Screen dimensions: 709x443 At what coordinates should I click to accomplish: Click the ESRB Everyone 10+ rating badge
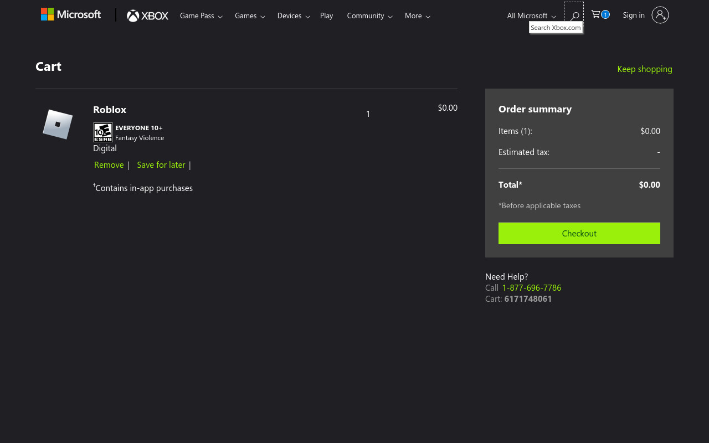pyautogui.click(x=103, y=132)
